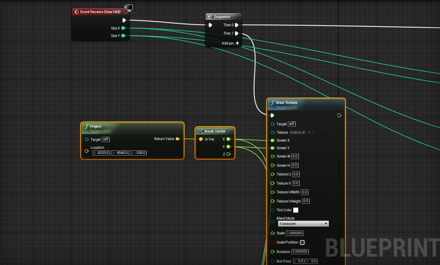The height and width of the screenshot is (265, 440).
Task: Toggle the Scale Position checkbox
Action: coord(302,242)
